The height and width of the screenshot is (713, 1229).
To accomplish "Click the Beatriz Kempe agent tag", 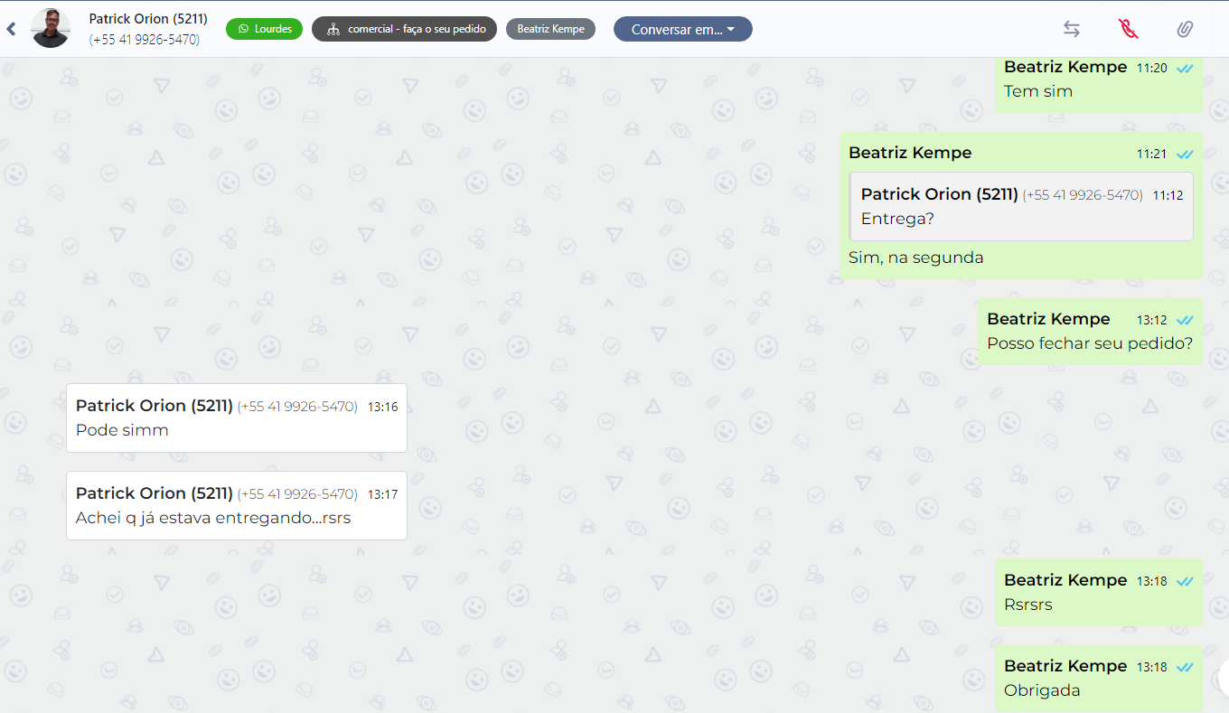I will (550, 29).
